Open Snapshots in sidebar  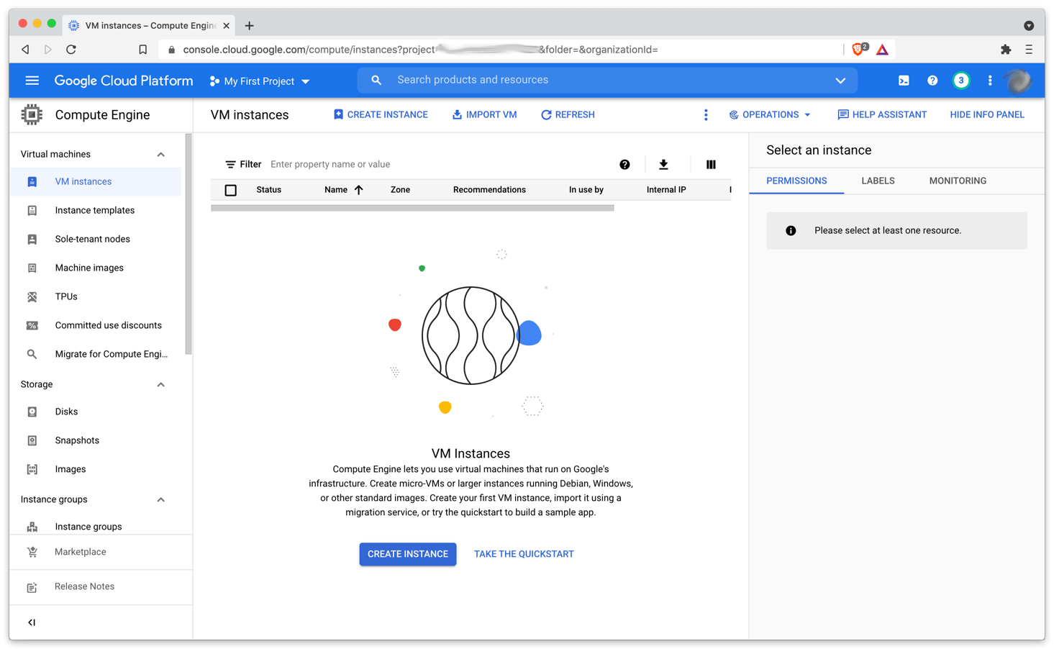(x=77, y=440)
